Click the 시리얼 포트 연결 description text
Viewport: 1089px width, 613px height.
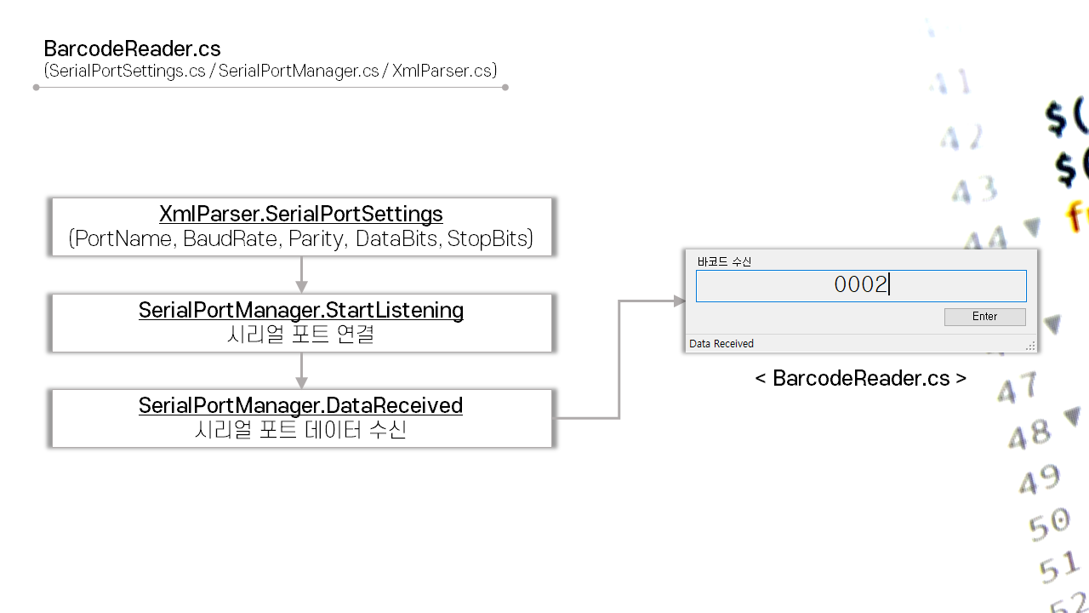pyautogui.click(x=301, y=335)
